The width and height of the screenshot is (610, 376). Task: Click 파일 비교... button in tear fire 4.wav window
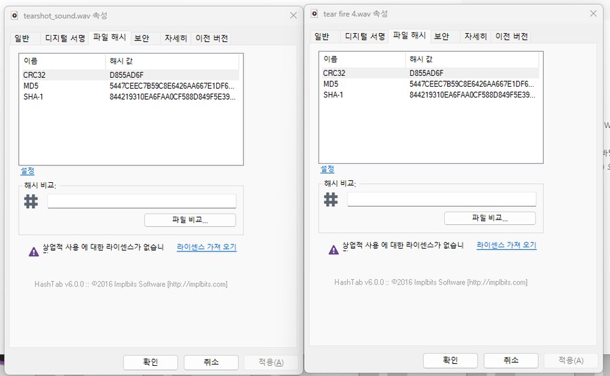[490, 218]
